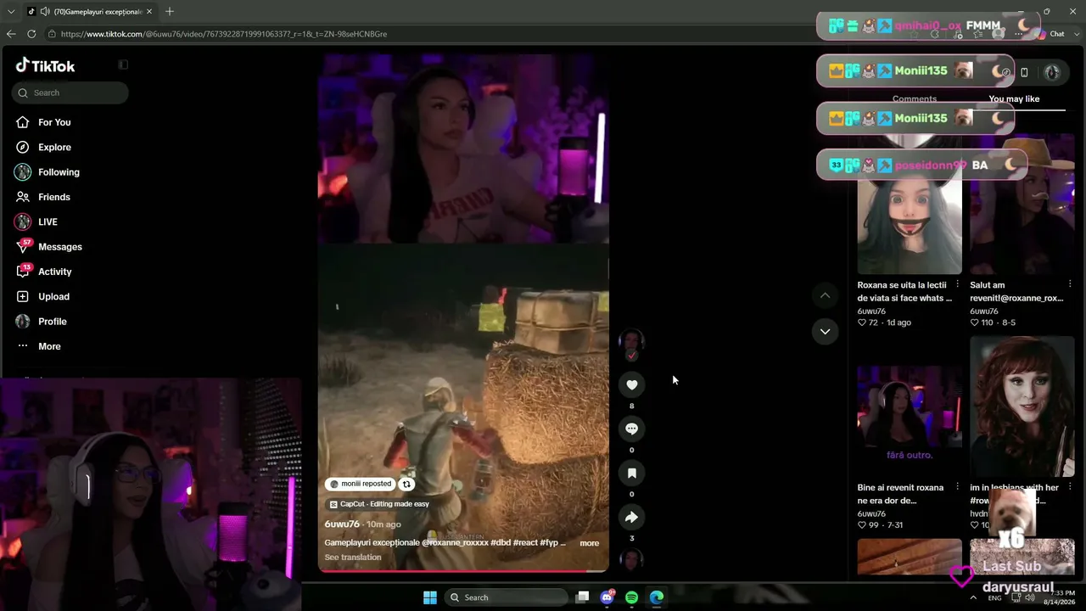The height and width of the screenshot is (611, 1086).
Task: Open the sound disc below share
Action: coord(631,559)
